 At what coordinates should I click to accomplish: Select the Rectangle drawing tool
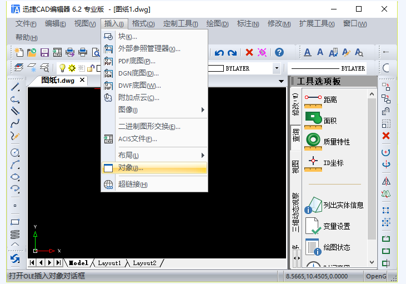pyautogui.click(x=15, y=222)
